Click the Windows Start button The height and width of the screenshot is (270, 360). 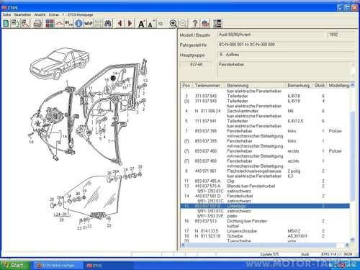coord(15,266)
